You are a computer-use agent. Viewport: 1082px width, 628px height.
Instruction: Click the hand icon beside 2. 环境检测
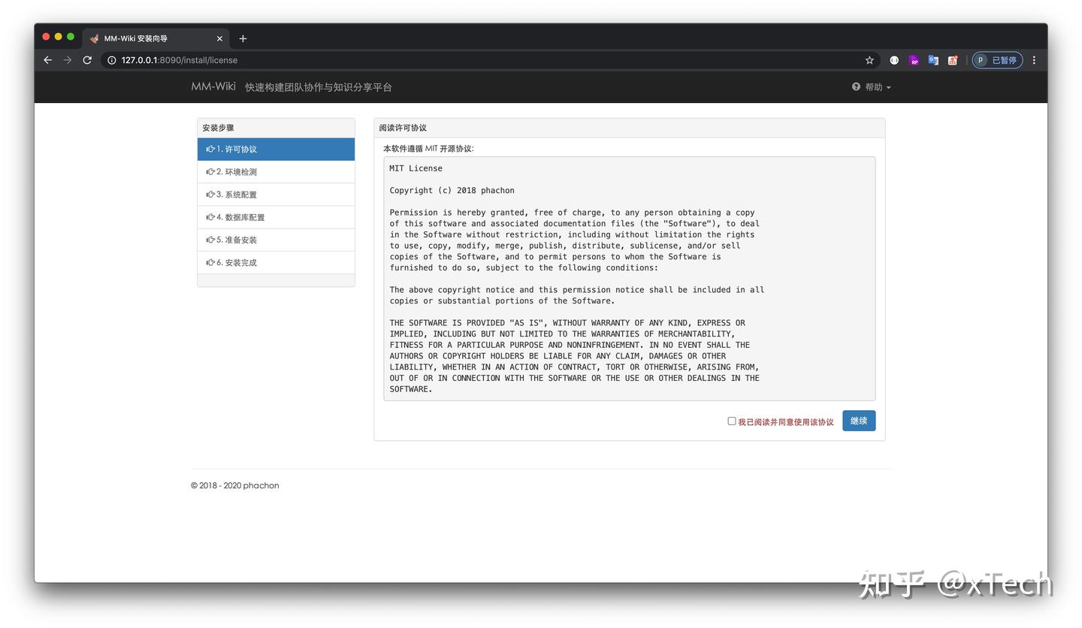point(210,172)
